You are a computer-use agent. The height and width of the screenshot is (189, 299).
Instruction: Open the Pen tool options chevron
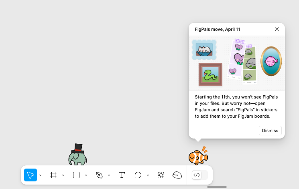point(109,175)
